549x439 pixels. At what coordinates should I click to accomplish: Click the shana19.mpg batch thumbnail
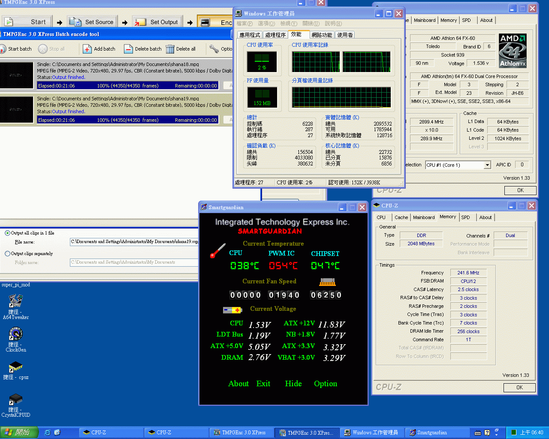[17, 110]
